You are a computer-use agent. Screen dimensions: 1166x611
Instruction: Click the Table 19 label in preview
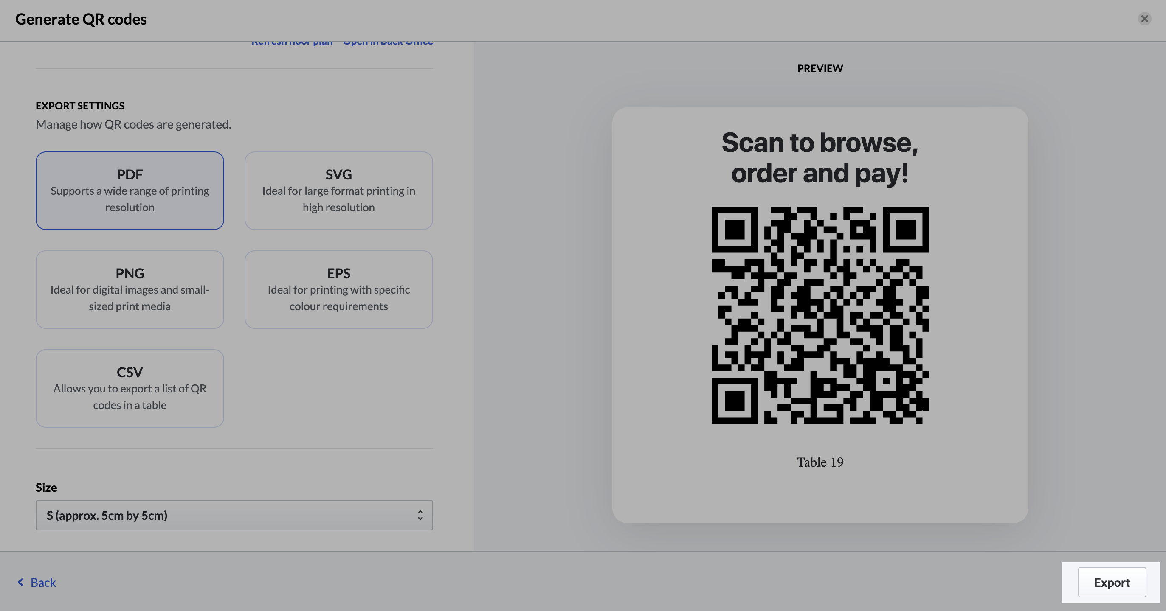click(x=820, y=462)
